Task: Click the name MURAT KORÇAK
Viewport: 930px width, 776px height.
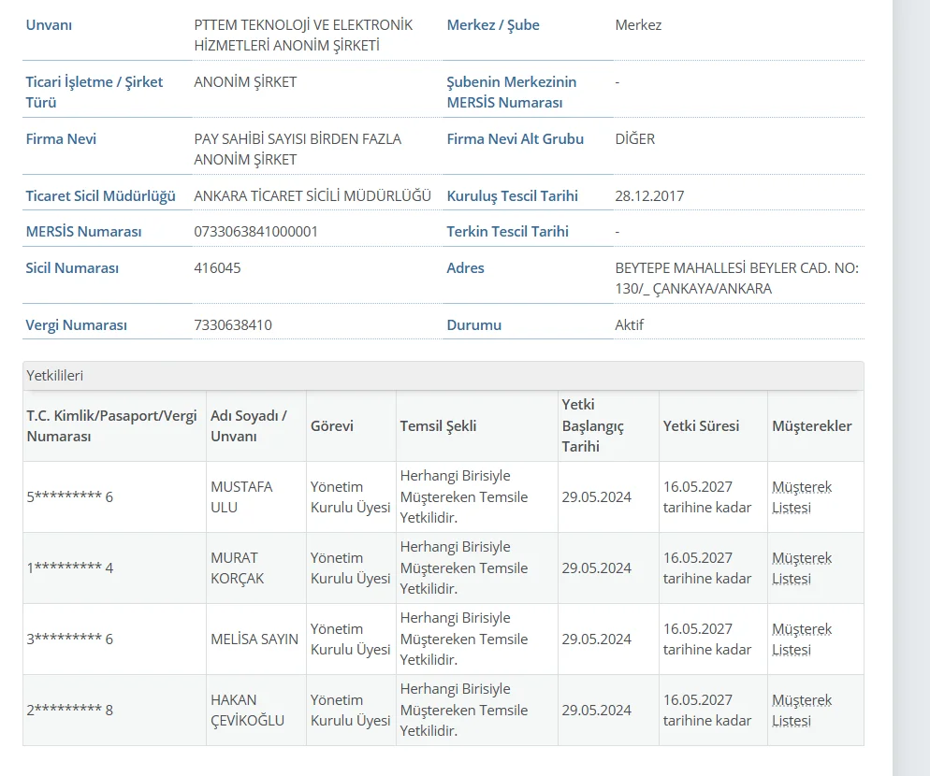Action: (238, 568)
